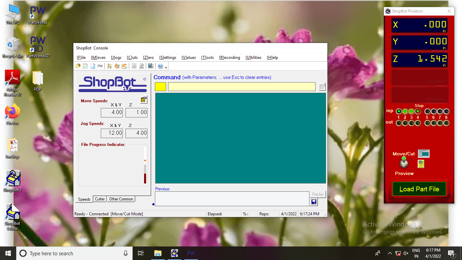
Task: Click the Replay button
Action: click(318, 194)
